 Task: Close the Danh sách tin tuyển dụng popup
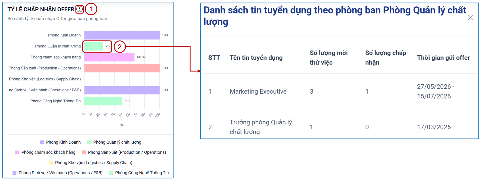click(x=471, y=18)
